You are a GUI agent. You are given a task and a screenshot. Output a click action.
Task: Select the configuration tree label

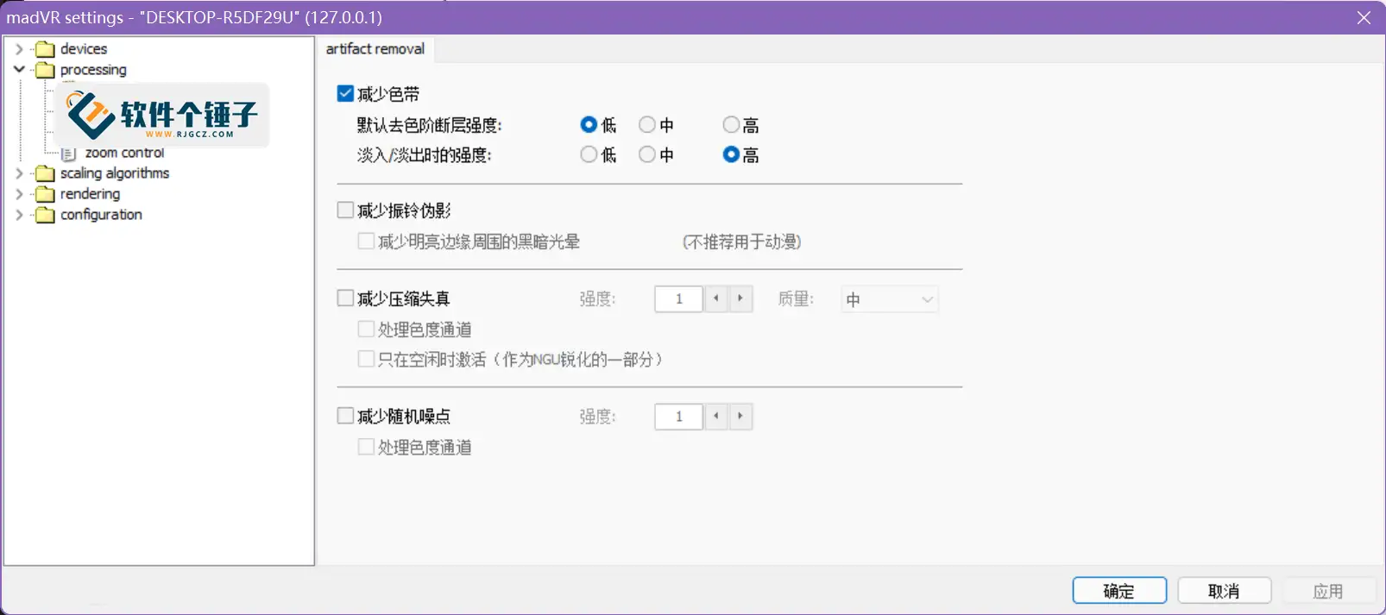click(101, 215)
